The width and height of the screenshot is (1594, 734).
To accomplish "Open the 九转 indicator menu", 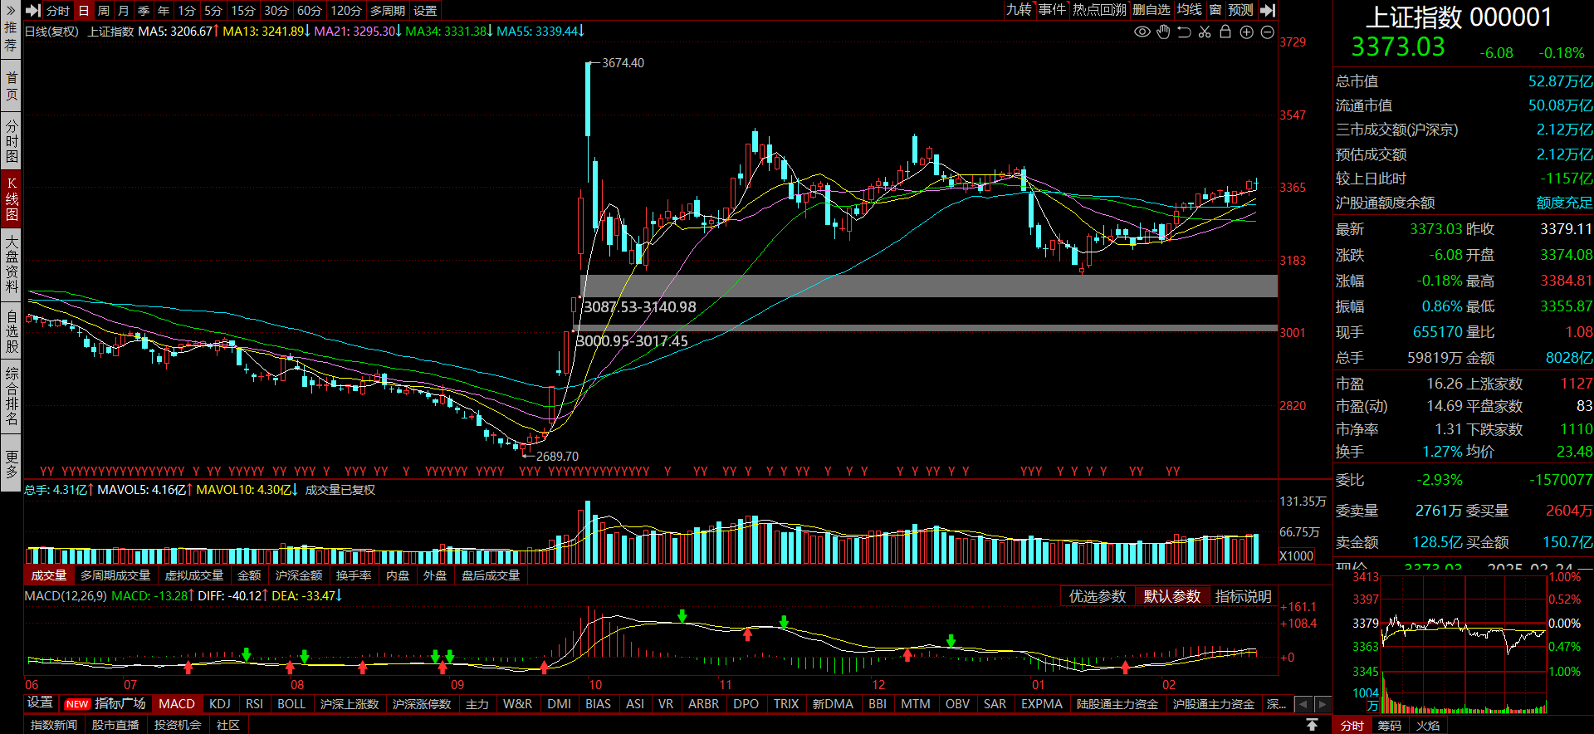I will pos(1019,10).
